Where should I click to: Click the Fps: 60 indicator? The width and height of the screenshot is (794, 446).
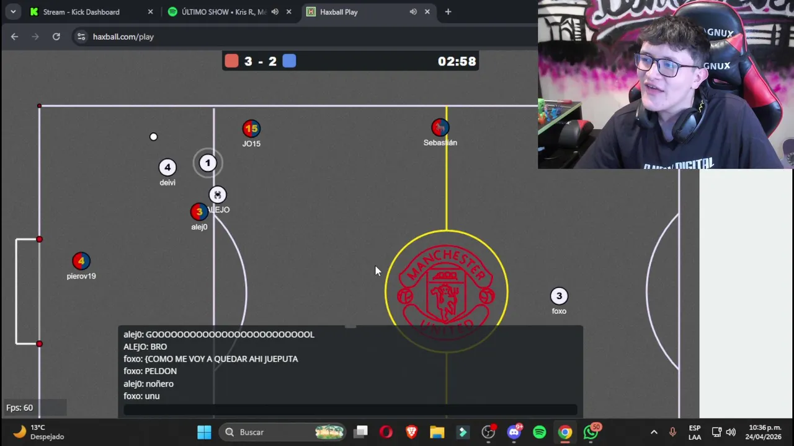(x=20, y=408)
